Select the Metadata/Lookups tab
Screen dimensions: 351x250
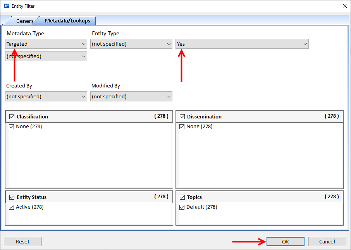click(67, 21)
